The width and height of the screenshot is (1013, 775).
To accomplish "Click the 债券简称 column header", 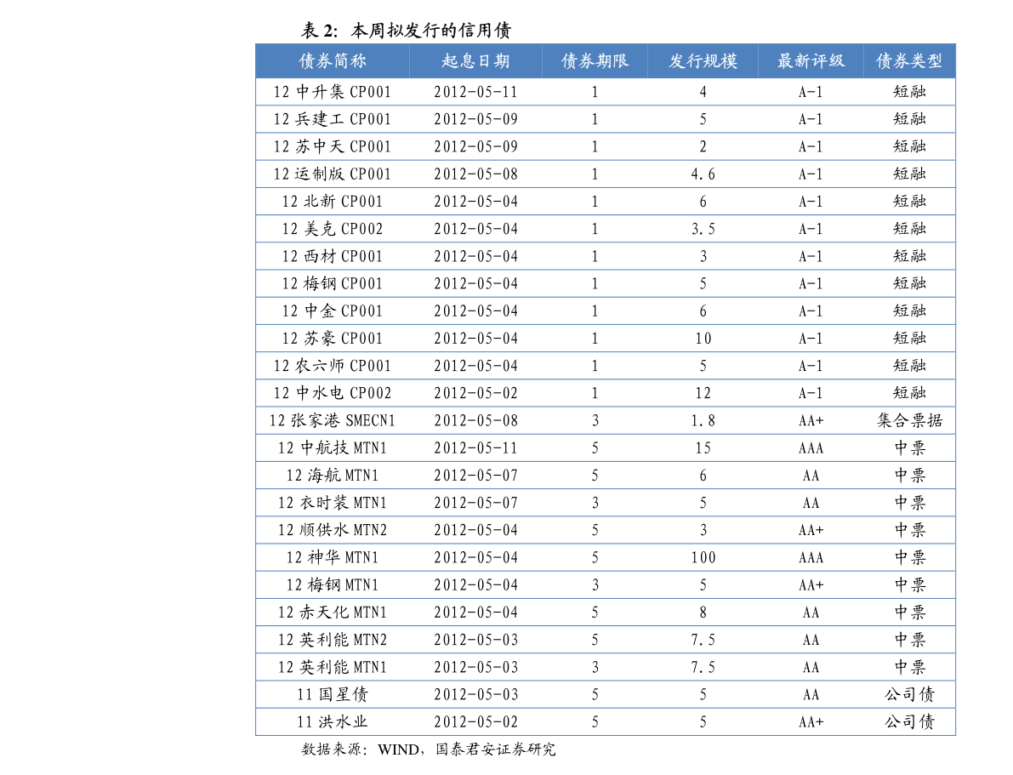I will tap(333, 61).
